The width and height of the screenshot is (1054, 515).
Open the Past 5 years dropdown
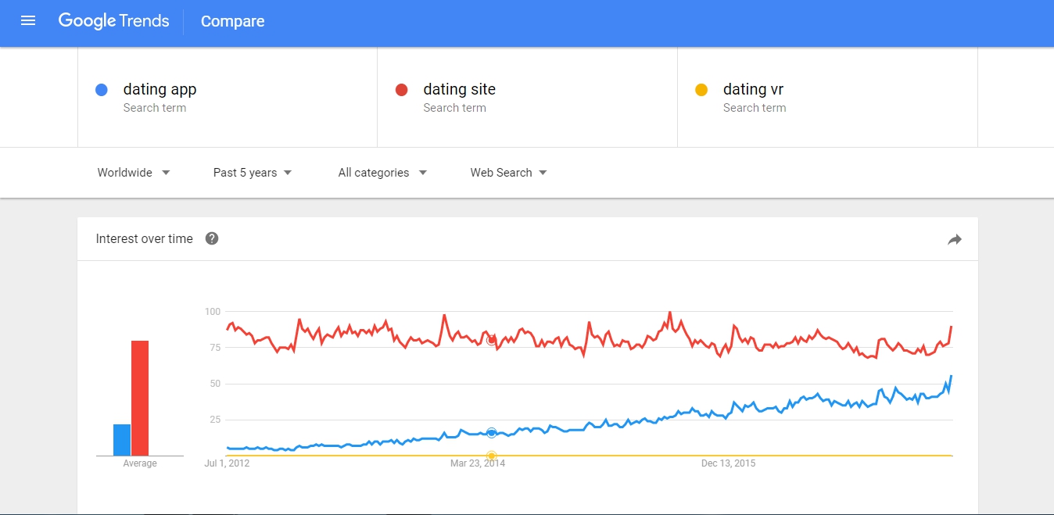click(x=253, y=173)
